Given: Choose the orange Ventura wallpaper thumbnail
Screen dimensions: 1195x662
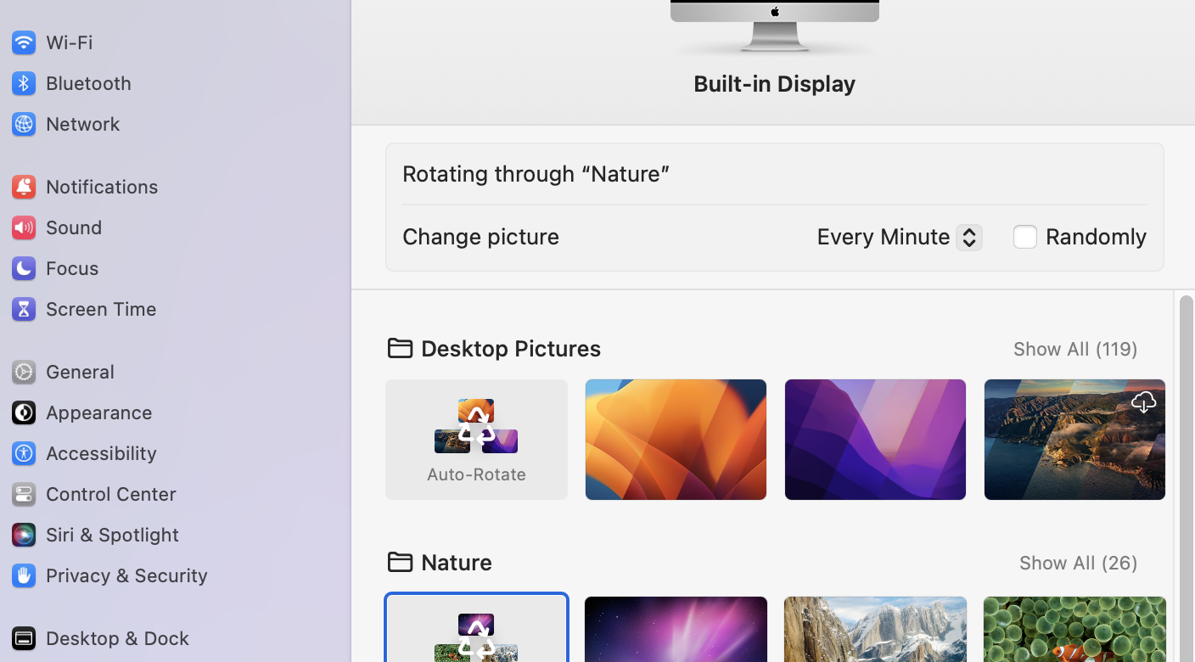Looking at the screenshot, I should 676,440.
